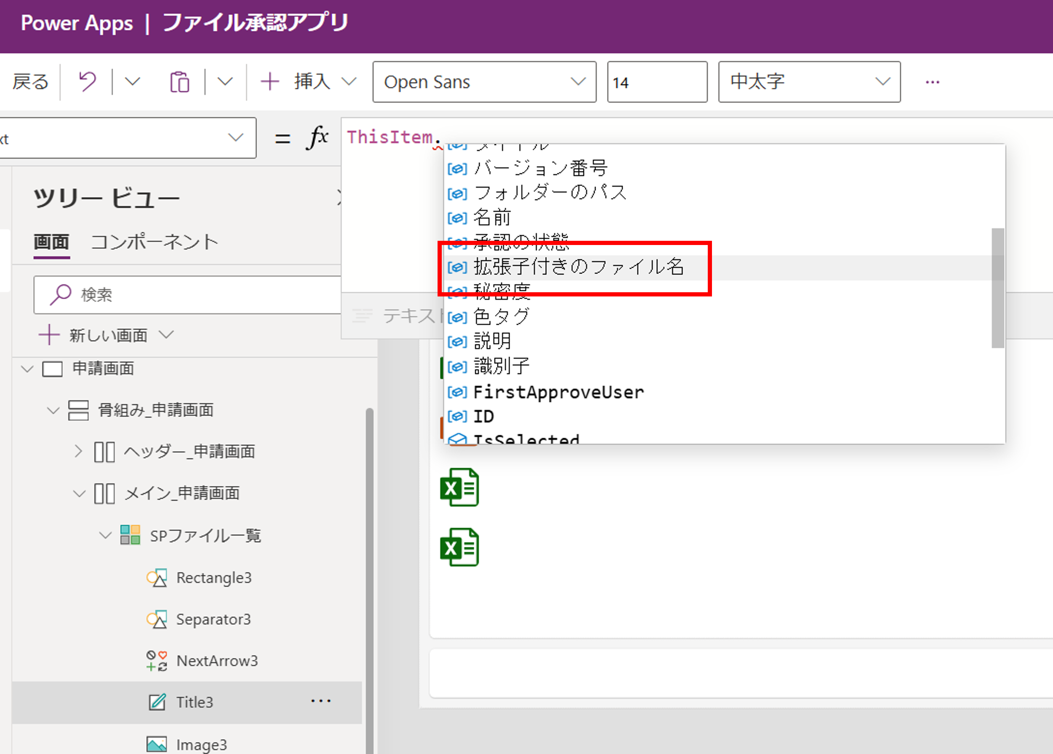Click the undo icon in toolbar
The image size is (1053, 754).
pyautogui.click(x=87, y=82)
